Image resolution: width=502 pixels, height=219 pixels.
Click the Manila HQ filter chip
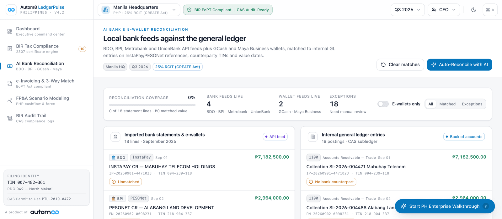tap(115, 67)
